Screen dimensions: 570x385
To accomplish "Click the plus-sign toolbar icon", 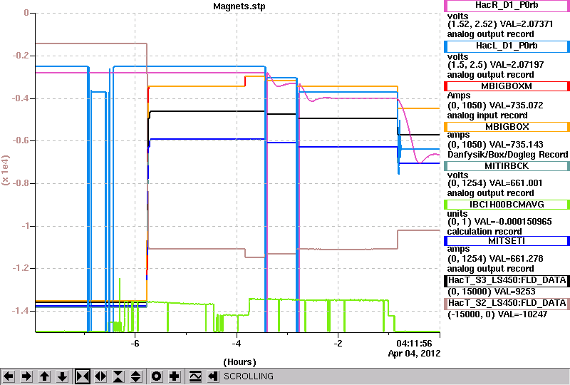I will (x=175, y=376).
